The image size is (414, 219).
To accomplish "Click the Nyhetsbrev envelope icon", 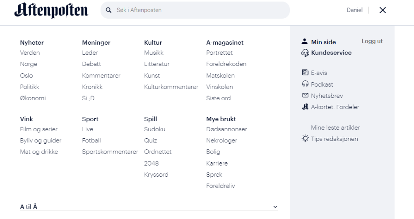I will (305, 96).
